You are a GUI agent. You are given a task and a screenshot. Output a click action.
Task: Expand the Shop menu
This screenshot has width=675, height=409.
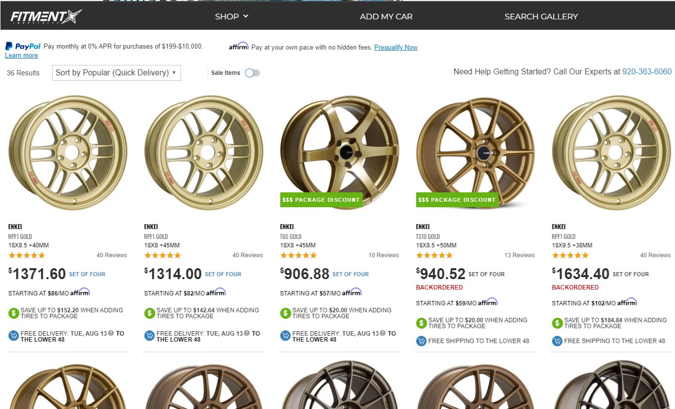pos(232,16)
